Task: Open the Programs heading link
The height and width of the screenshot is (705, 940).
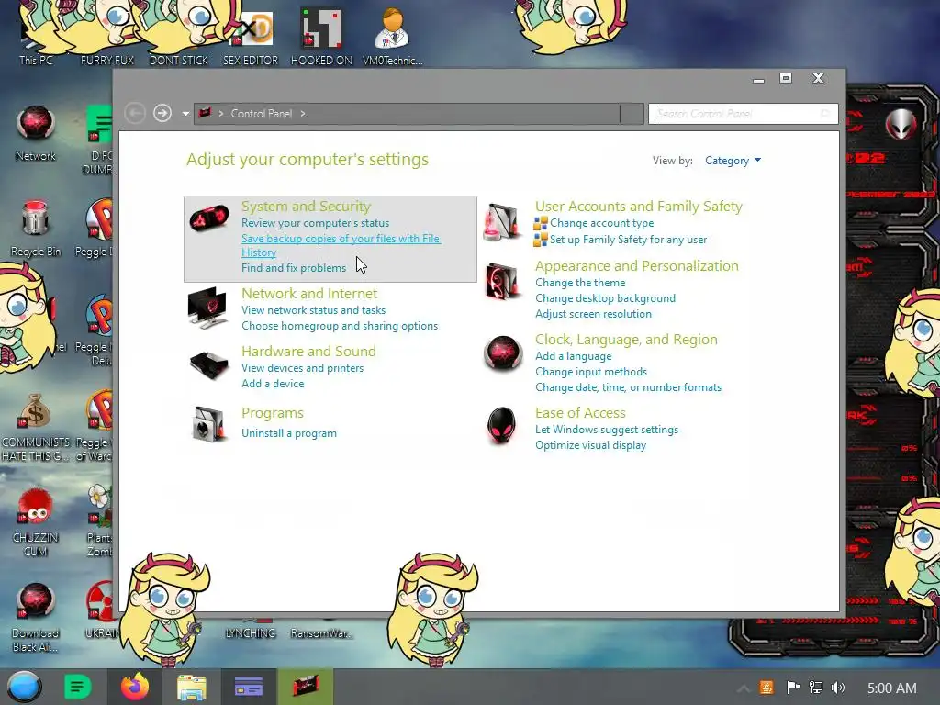Action: click(272, 413)
